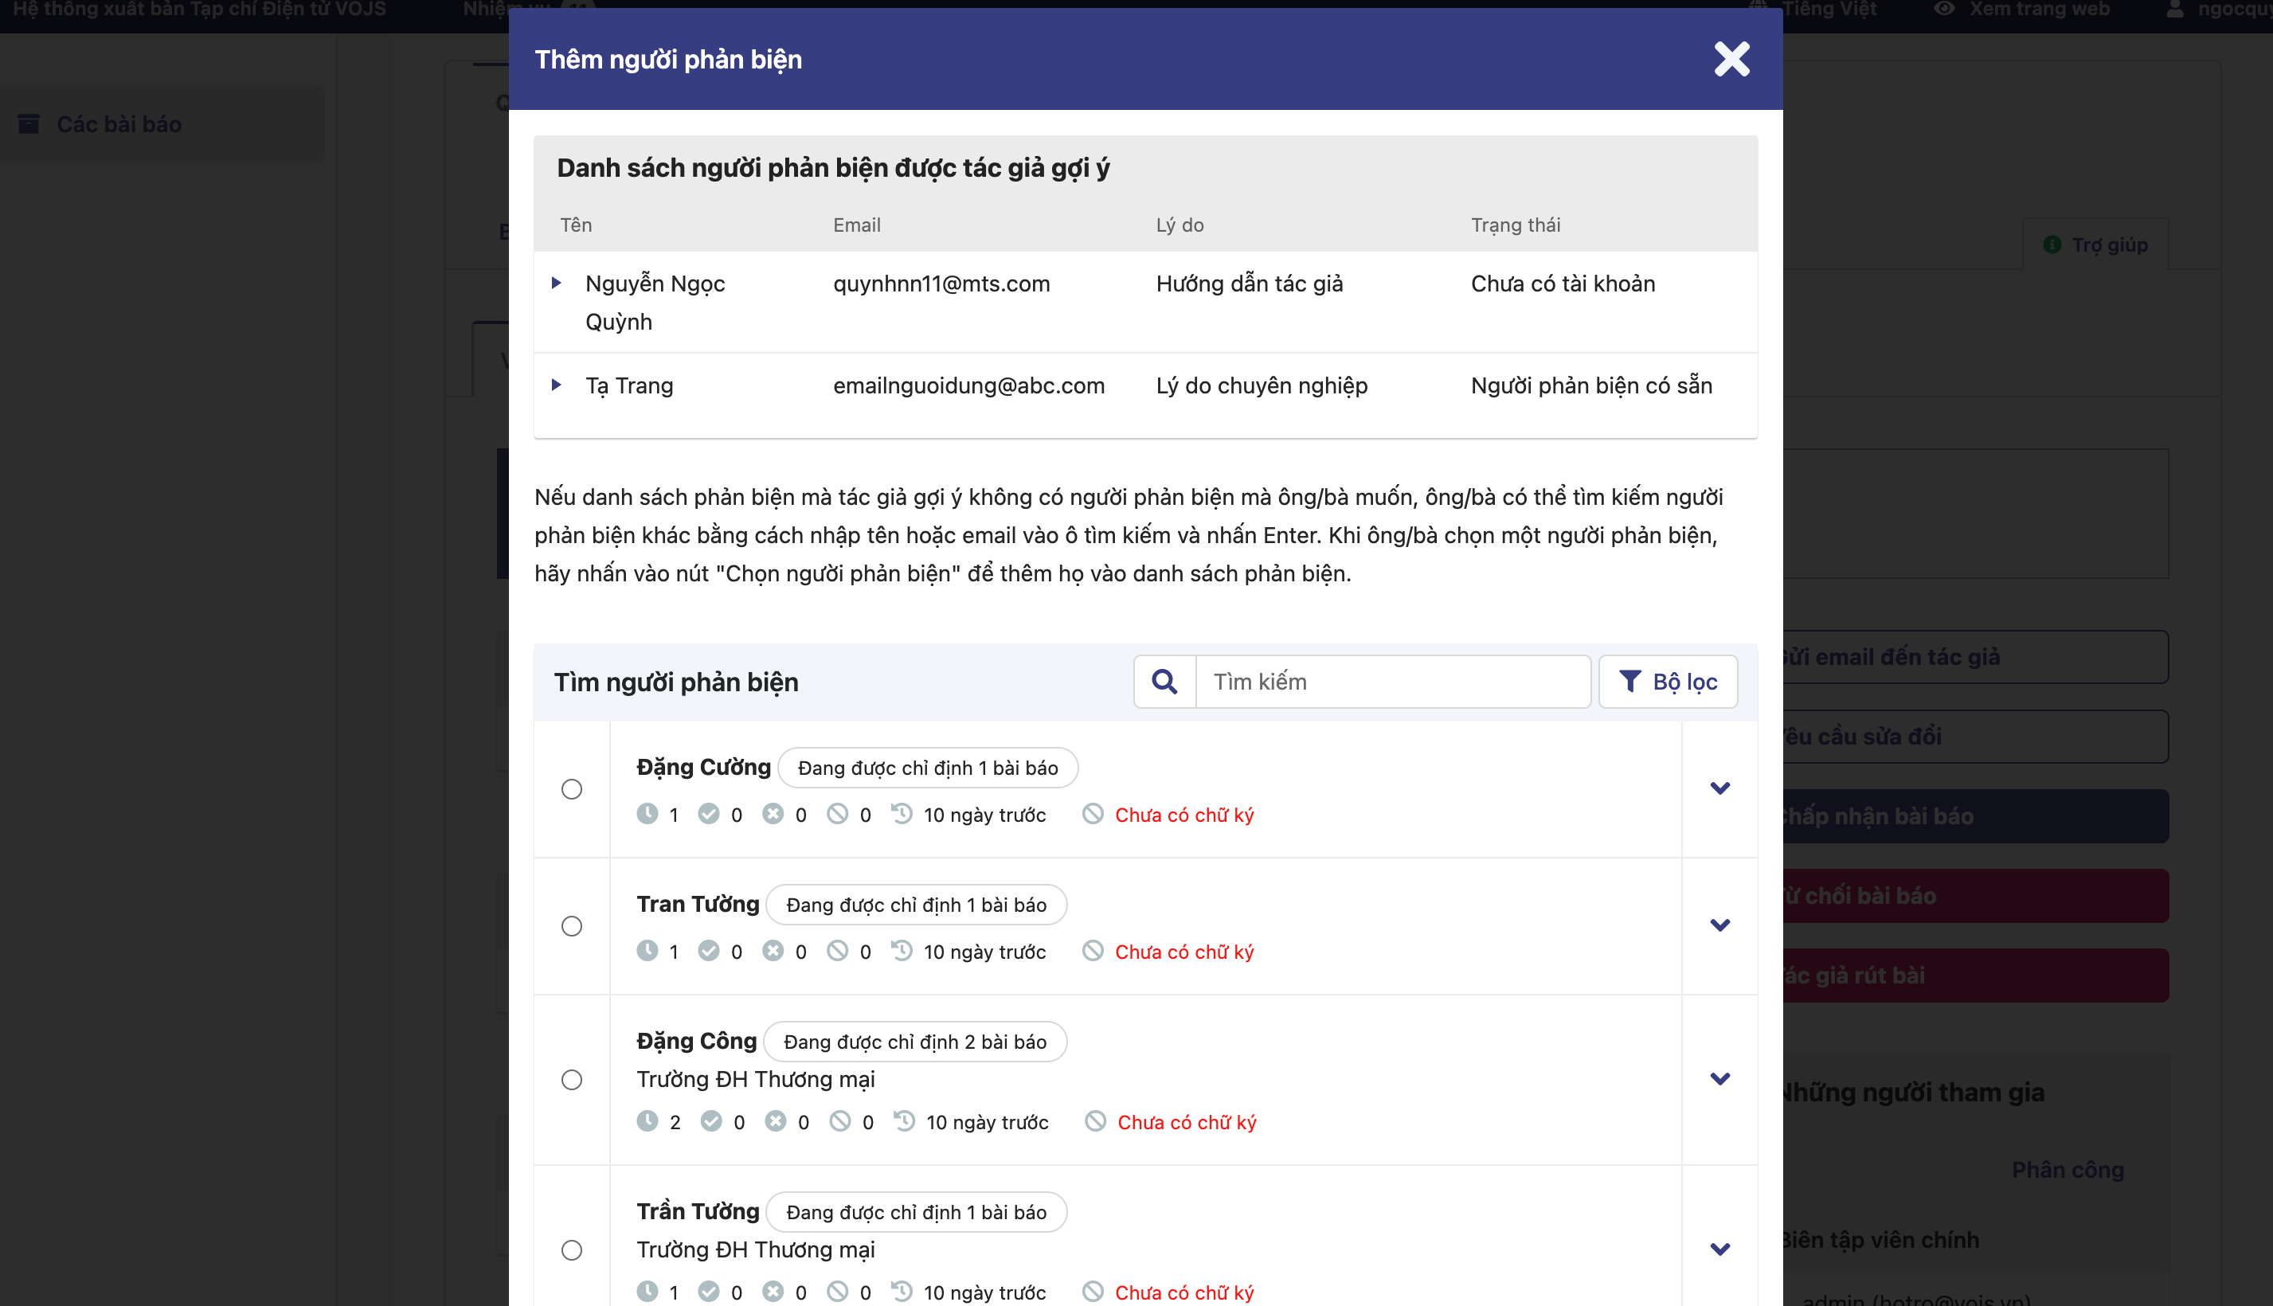Click the x-circle declined icon for Đặng Công
2273x1306 pixels.
[775, 1121]
